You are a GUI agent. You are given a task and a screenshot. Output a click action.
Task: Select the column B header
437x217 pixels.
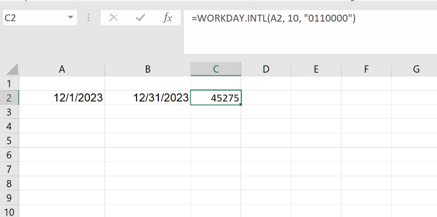click(147, 69)
